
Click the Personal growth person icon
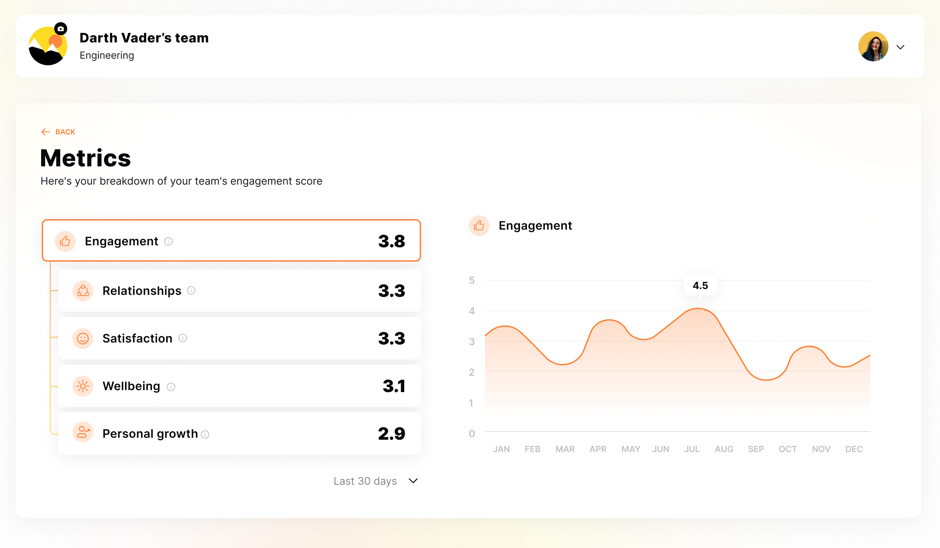pyautogui.click(x=83, y=433)
